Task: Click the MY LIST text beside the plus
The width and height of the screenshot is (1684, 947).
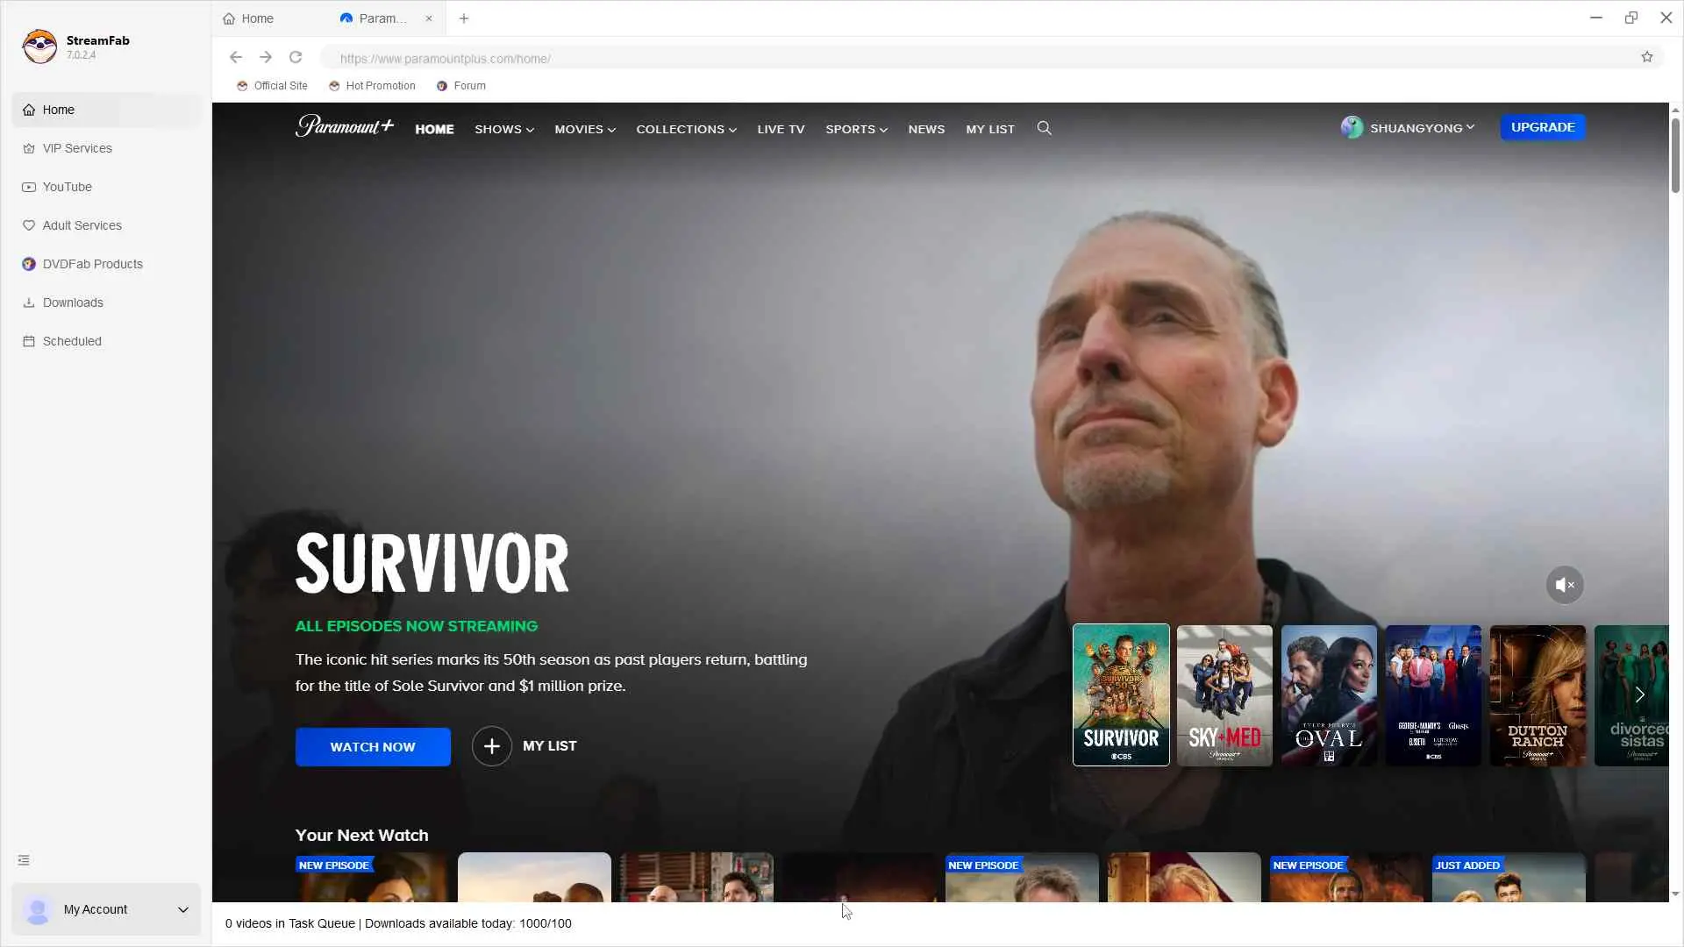Action: 550,746
